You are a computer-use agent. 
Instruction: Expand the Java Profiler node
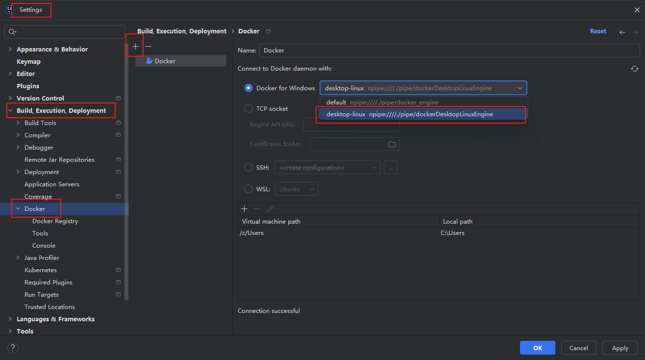pyautogui.click(x=18, y=257)
